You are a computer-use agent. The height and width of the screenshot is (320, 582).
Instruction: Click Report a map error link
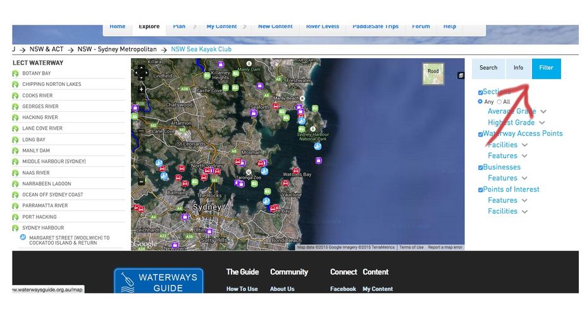pyautogui.click(x=445, y=247)
